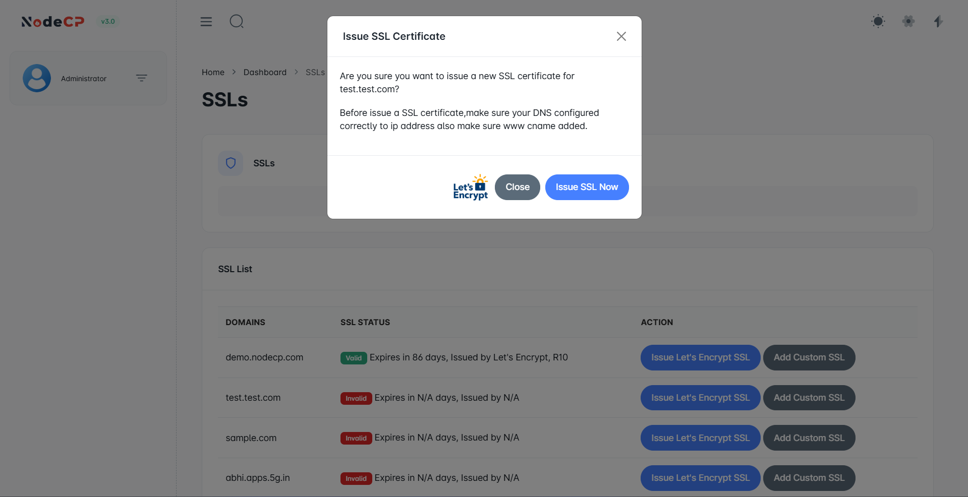
Task: Click the SSLs shield icon
Action: coord(231,163)
